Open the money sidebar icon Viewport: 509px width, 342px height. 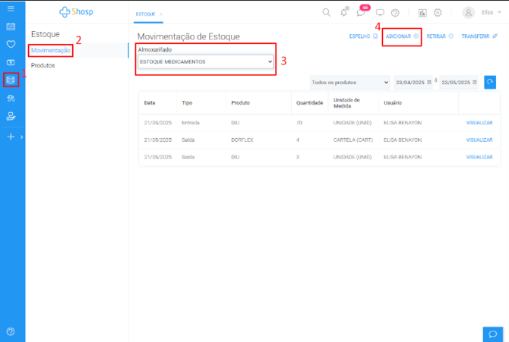(x=11, y=62)
